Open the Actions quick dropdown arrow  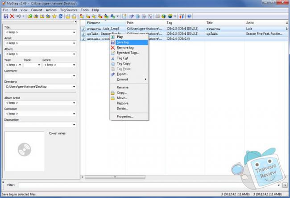118,16
